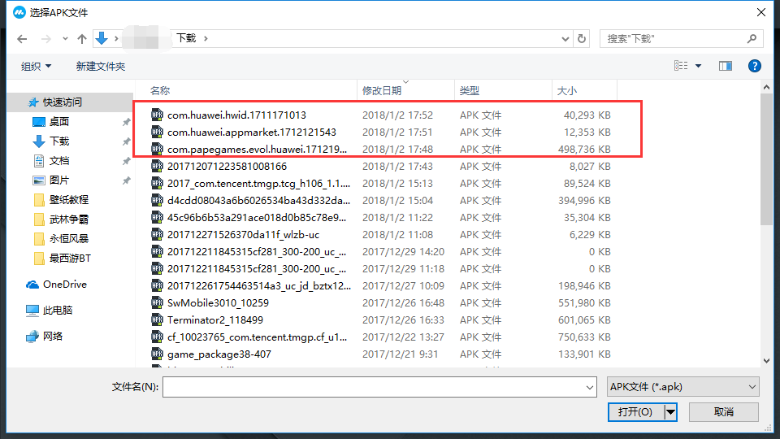Viewport: 780px width, 439px height.
Task: Expand the address bar history dropdown
Action: (565, 38)
